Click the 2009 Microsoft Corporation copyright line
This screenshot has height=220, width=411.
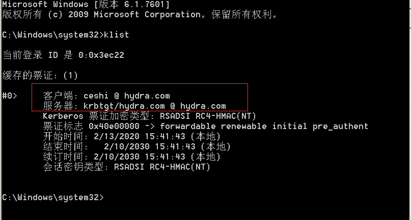click(x=140, y=14)
